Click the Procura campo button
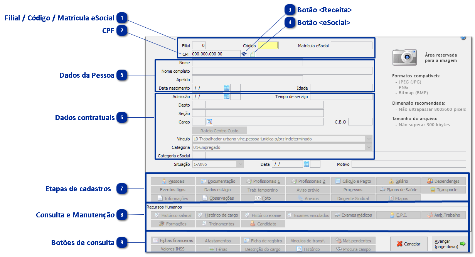Viewport: 475px width, 257px height. (353, 249)
